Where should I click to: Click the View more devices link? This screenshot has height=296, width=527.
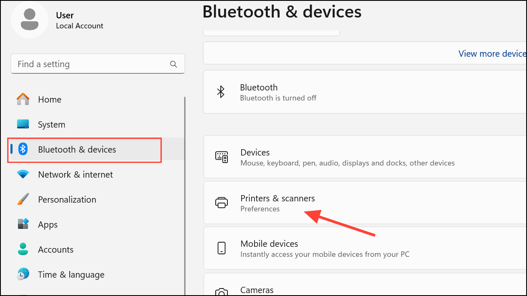[x=492, y=53]
